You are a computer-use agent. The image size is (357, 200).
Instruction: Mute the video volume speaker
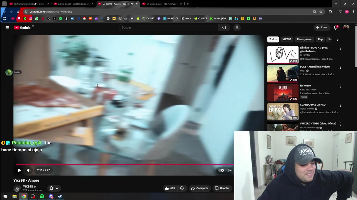(x=29, y=170)
